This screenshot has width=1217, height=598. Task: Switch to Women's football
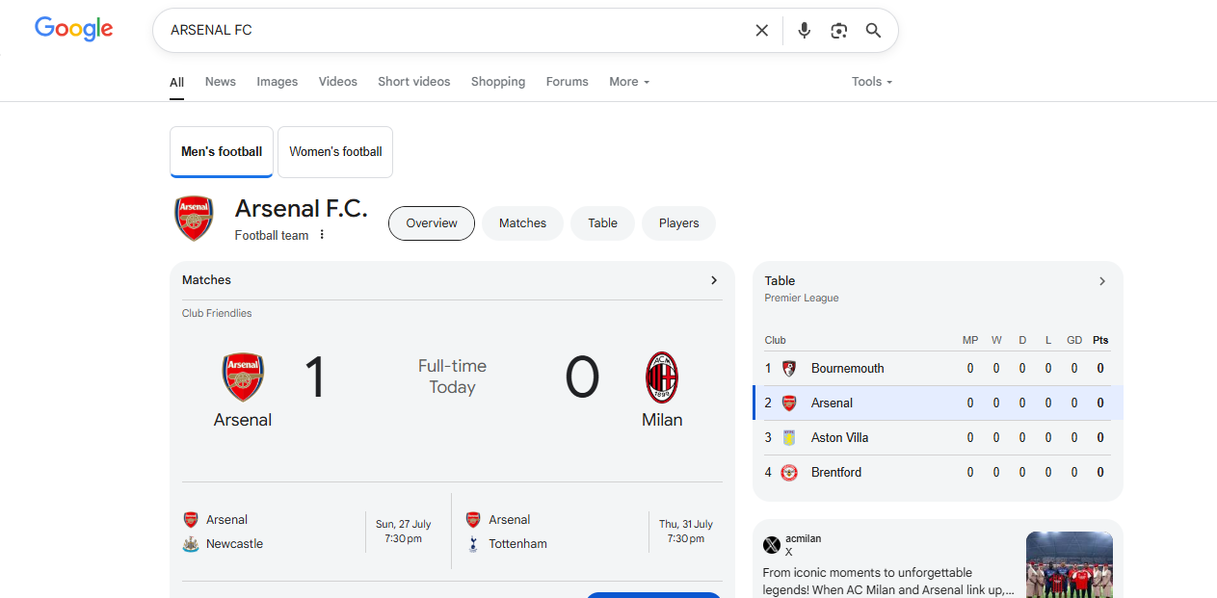pos(334,151)
